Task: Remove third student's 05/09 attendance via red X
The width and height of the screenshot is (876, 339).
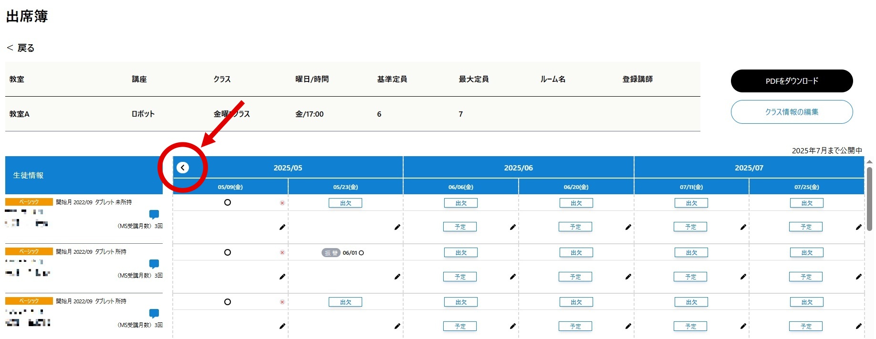Action: coord(282,302)
